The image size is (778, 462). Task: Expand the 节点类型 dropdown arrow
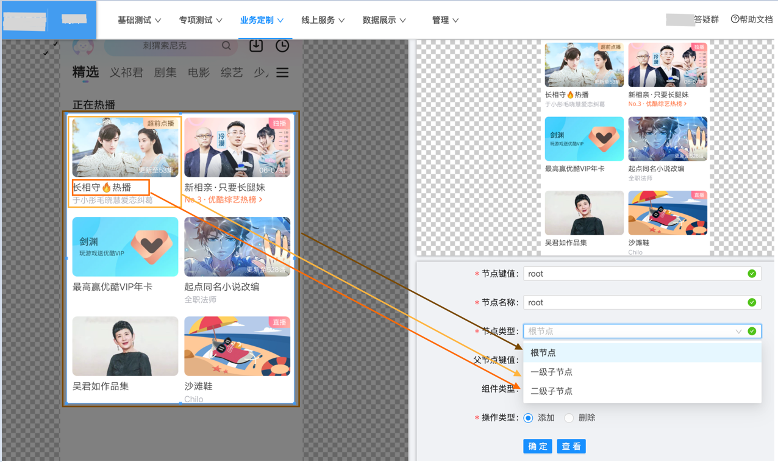pos(738,332)
